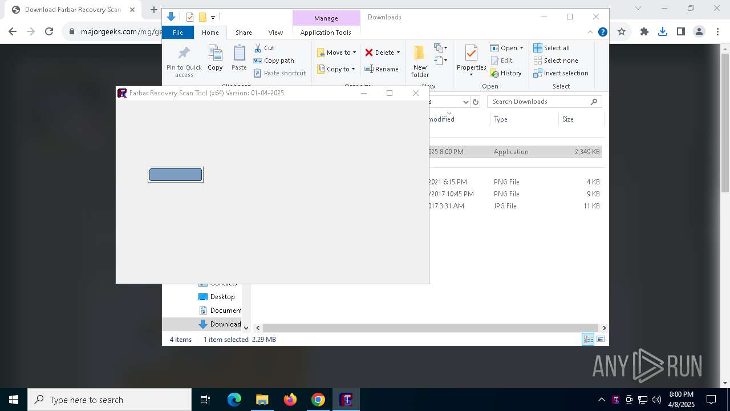This screenshot has width=730, height=411.
Task: Open file History
Action: [x=506, y=73]
